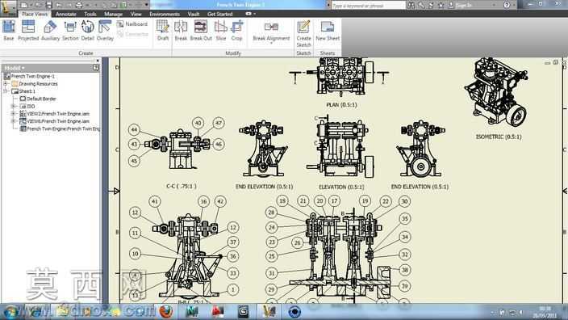Select Sheet:1 in the browser

(23, 91)
